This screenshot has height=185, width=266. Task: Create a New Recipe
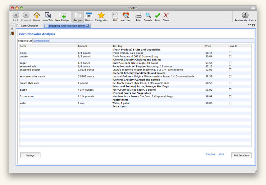pyautogui.click(x=62, y=17)
